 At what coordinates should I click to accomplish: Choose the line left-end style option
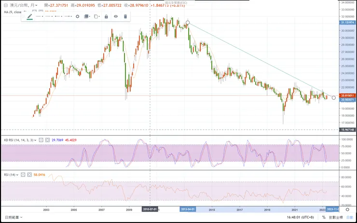click(58, 16)
